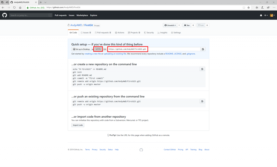Copy the repository URL to clipboard
277x167 pixels.
coord(203,49)
